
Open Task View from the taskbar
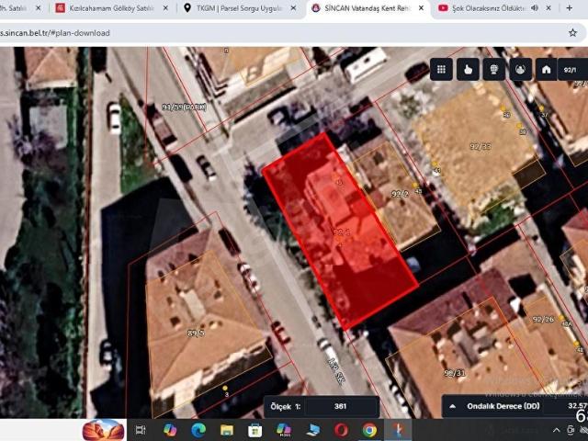141,430
